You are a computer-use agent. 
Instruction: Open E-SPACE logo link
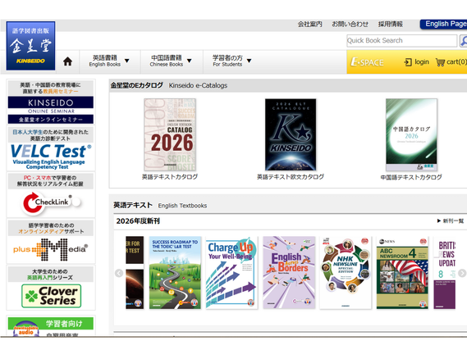(x=367, y=61)
